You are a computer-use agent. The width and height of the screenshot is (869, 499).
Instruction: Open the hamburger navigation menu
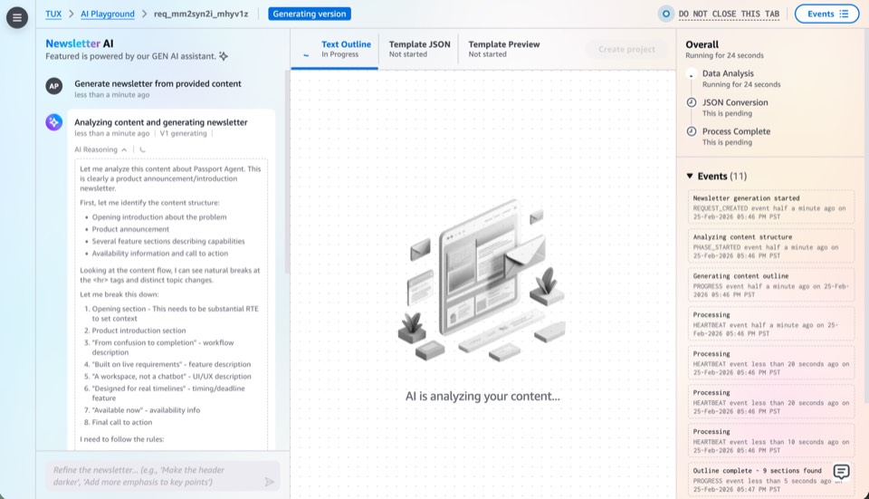[17, 18]
